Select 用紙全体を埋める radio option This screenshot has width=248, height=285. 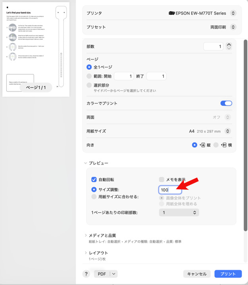161,204
